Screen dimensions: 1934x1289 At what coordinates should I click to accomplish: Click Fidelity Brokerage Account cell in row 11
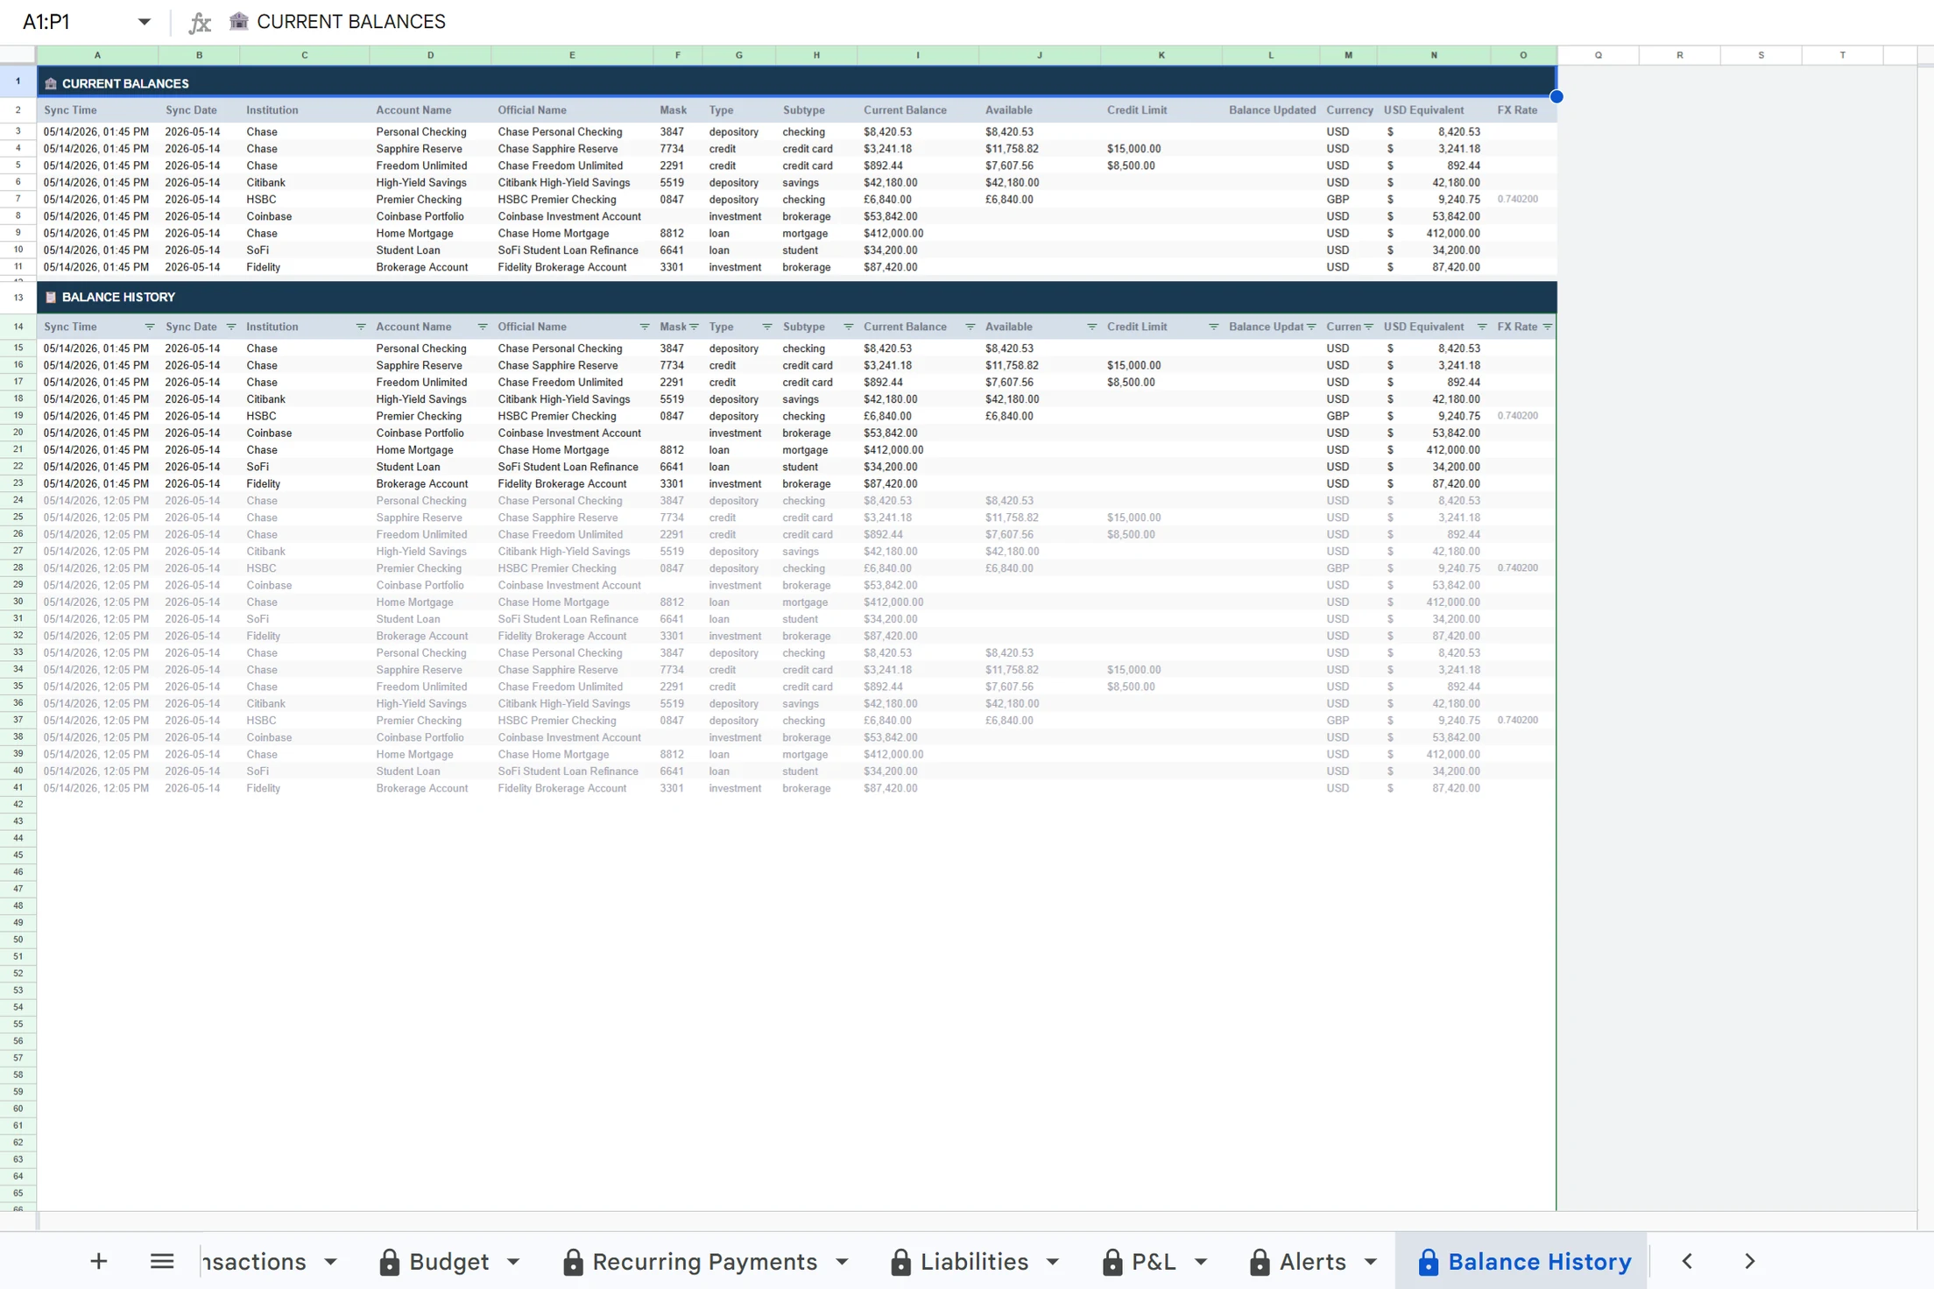pyautogui.click(x=572, y=267)
